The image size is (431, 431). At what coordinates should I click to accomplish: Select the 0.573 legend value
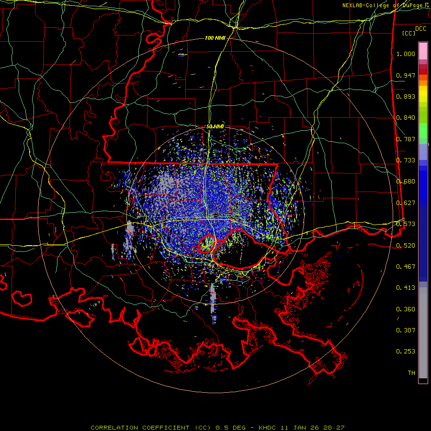406,224
